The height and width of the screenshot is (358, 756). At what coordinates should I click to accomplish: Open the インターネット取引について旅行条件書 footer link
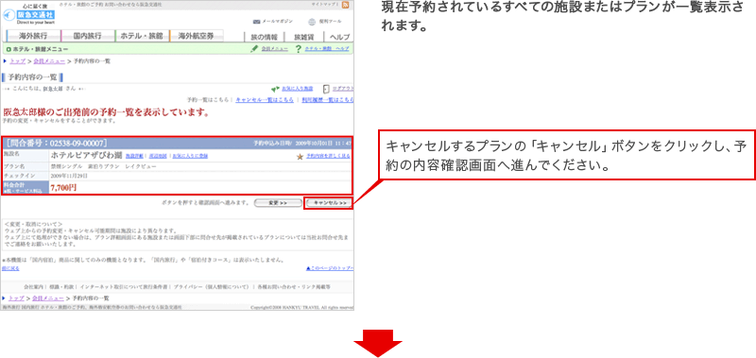[124, 287]
